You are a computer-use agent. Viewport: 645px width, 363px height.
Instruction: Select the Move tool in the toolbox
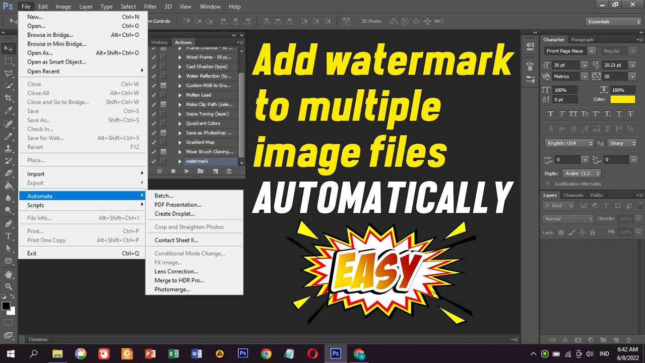pyautogui.click(x=9, y=48)
